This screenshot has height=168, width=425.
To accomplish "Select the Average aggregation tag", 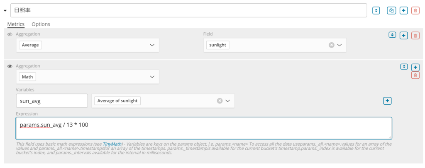I will coord(30,45).
